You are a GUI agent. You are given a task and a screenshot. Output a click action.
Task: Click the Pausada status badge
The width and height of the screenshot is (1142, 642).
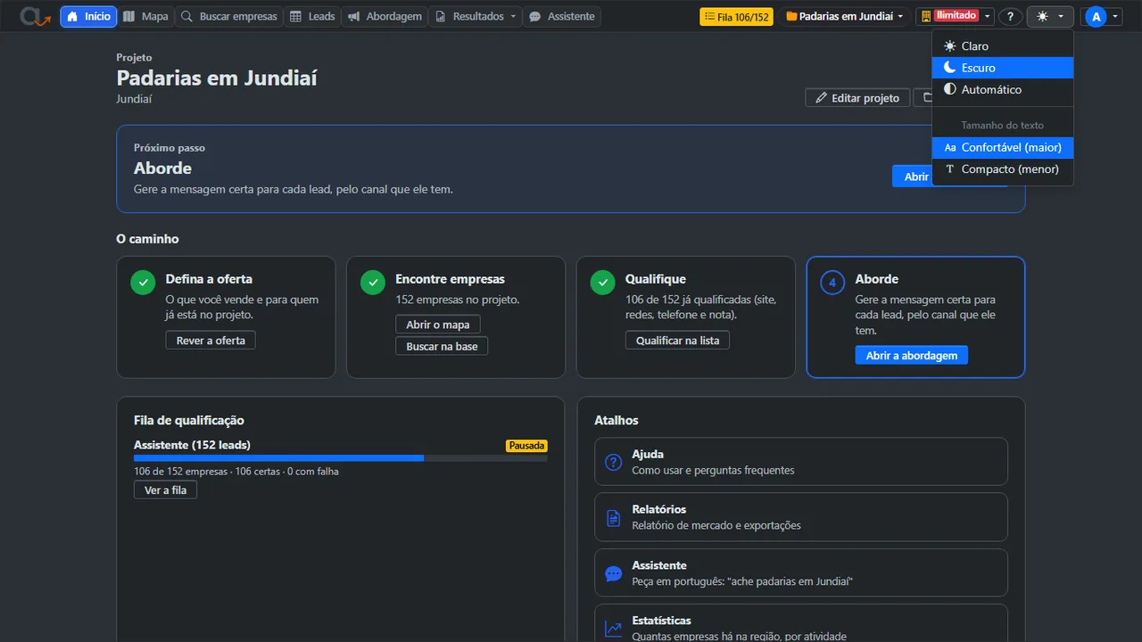tap(526, 445)
